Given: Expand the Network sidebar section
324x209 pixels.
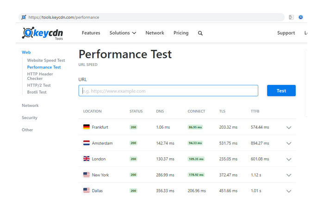Looking at the screenshot, I should (x=30, y=106).
